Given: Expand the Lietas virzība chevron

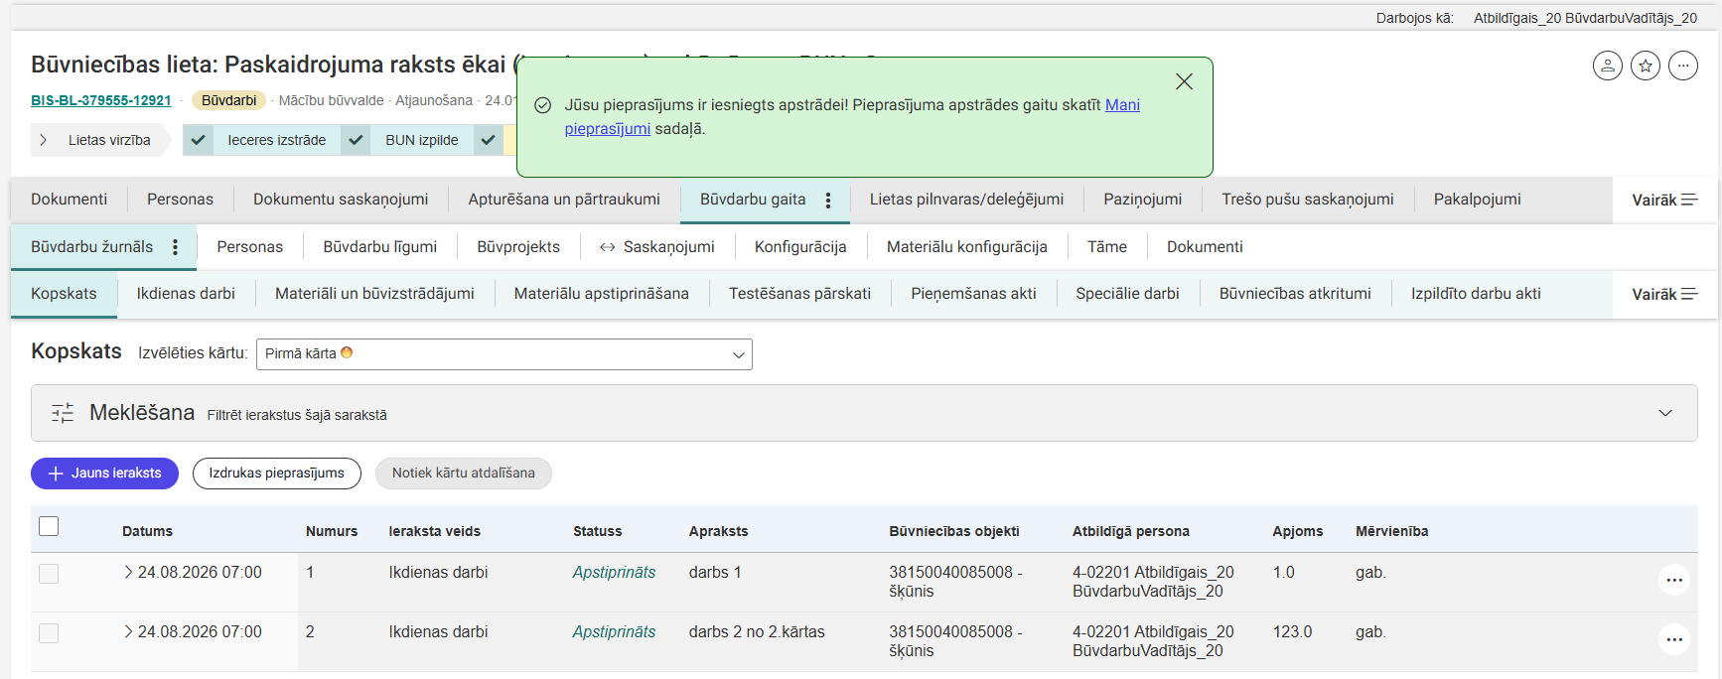Looking at the screenshot, I should pos(43,140).
